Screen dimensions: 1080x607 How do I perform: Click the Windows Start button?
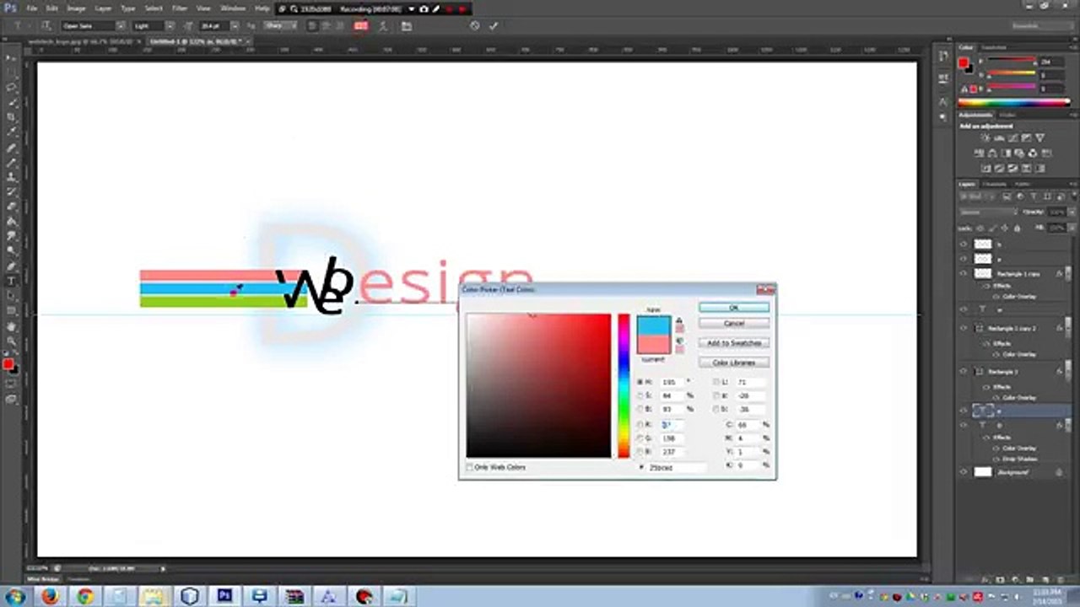click(15, 596)
